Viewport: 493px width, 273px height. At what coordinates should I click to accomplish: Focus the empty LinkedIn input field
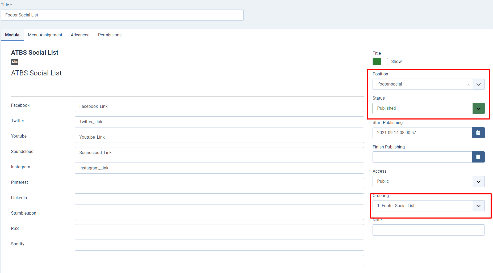(x=219, y=199)
